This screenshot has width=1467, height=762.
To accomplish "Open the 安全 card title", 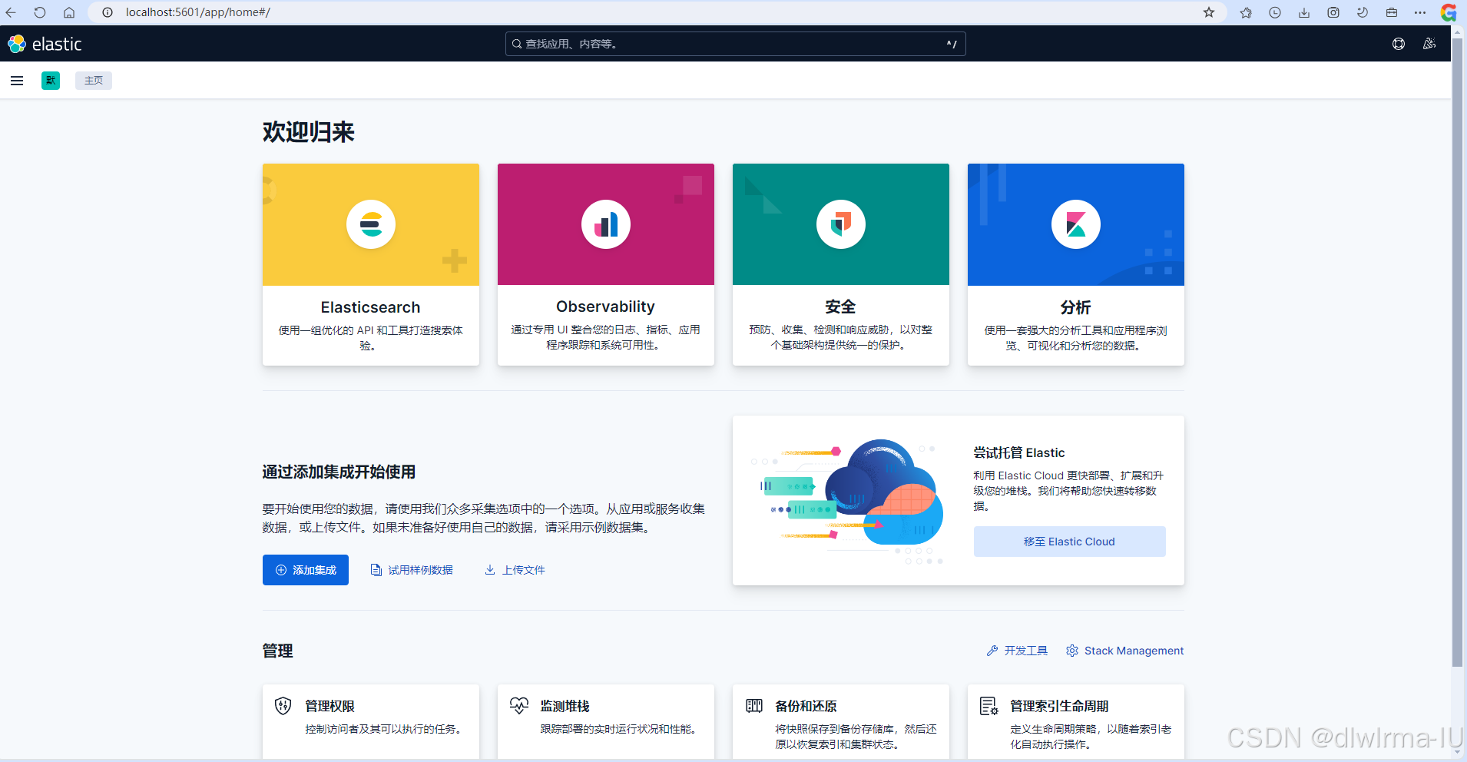I will [841, 306].
